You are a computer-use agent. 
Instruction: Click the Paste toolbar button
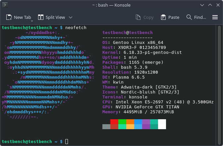[170, 17]
